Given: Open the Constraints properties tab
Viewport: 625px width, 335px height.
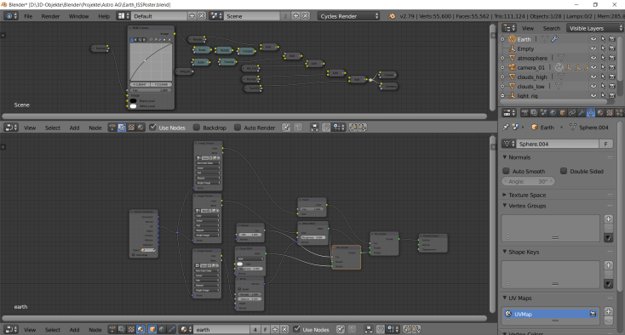Looking at the screenshot, I should (572, 113).
